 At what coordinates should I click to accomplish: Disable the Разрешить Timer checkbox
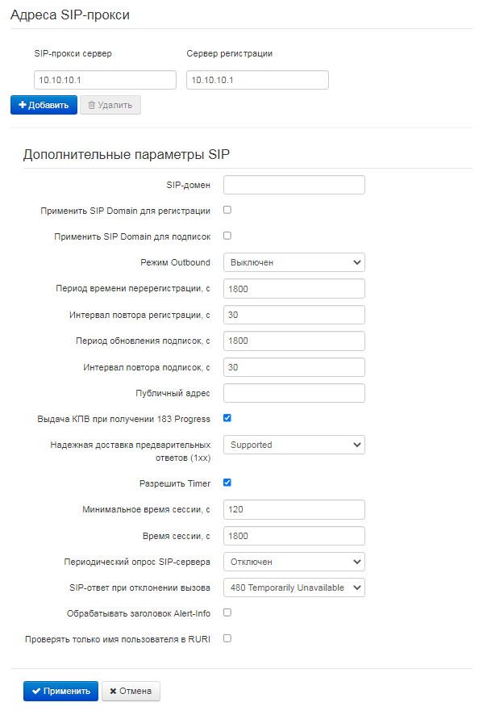point(227,483)
